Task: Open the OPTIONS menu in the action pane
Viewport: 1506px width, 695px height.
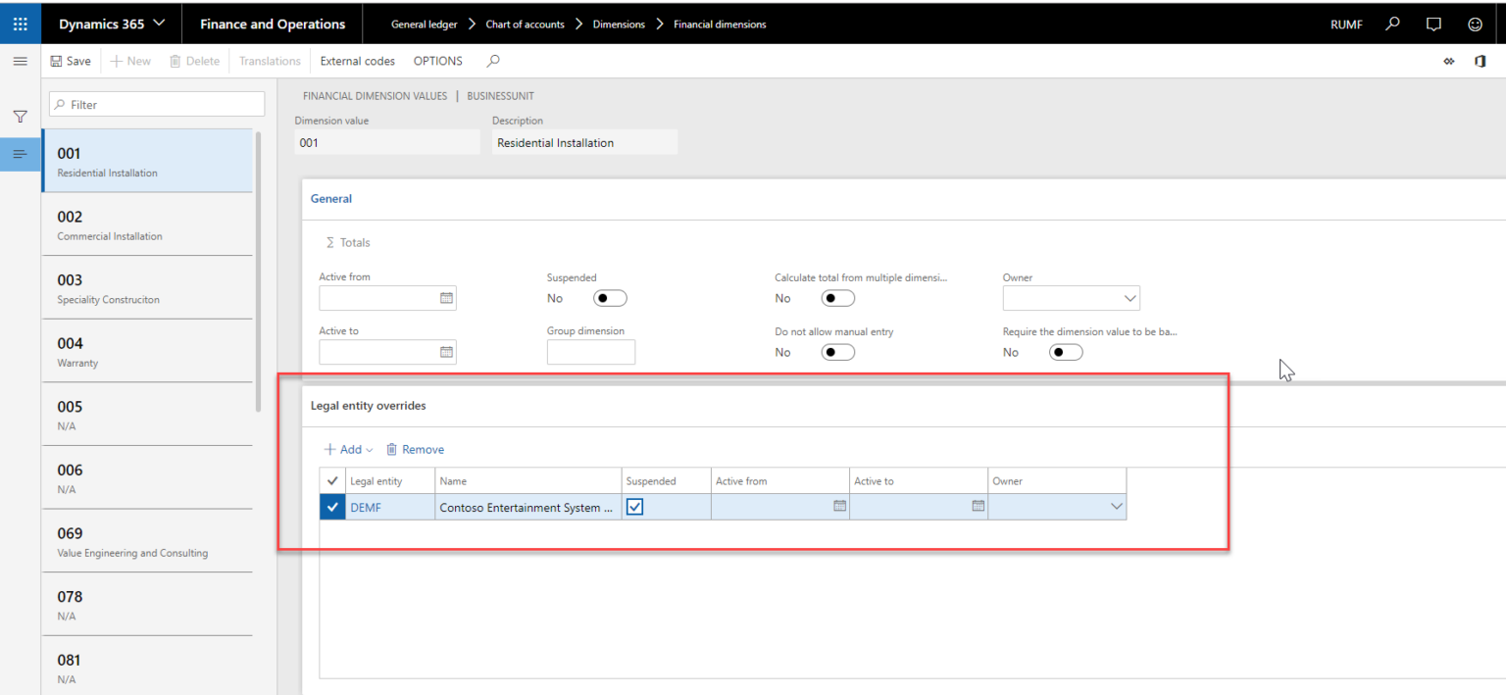Action: click(x=437, y=61)
